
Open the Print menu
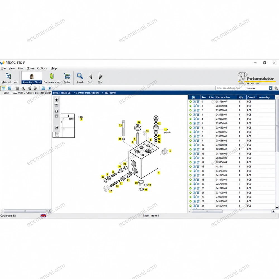pyautogui.click(x=21, y=68)
